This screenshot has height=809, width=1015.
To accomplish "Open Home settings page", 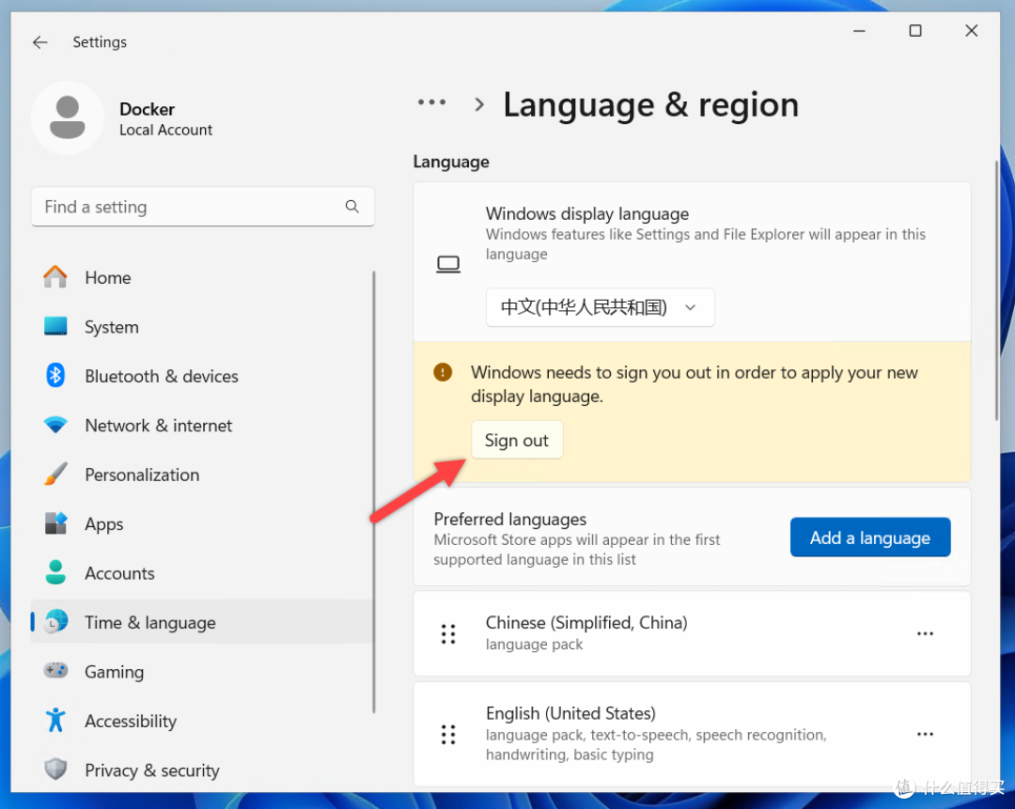I will (x=202, y=277).
